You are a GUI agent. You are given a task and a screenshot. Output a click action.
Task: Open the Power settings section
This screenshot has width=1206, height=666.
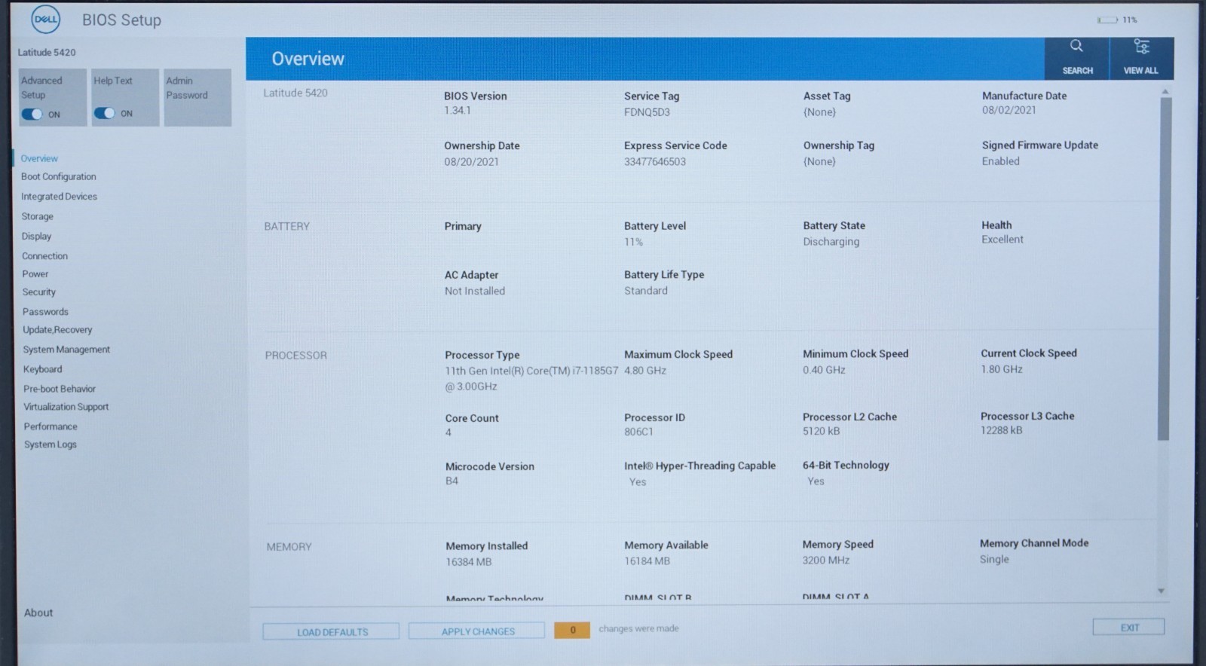click(35, 274)
